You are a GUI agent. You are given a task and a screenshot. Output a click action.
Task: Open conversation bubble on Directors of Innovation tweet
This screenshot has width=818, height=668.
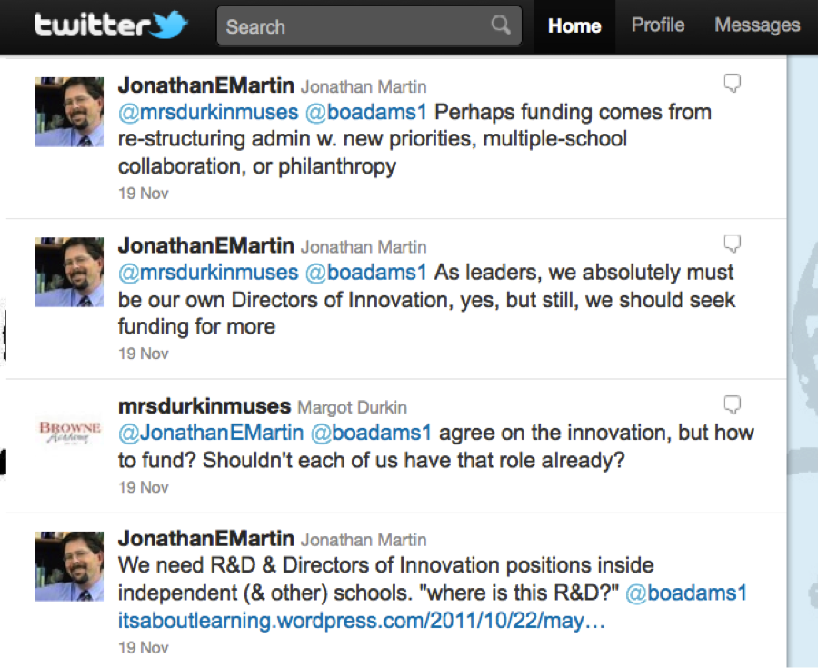click(732, 244)
